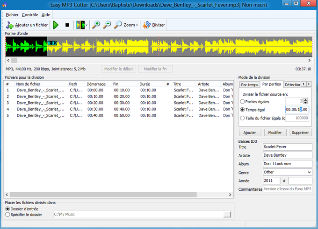Click the track number field after #
Screen dimensions: 318x229
(300, 180)
